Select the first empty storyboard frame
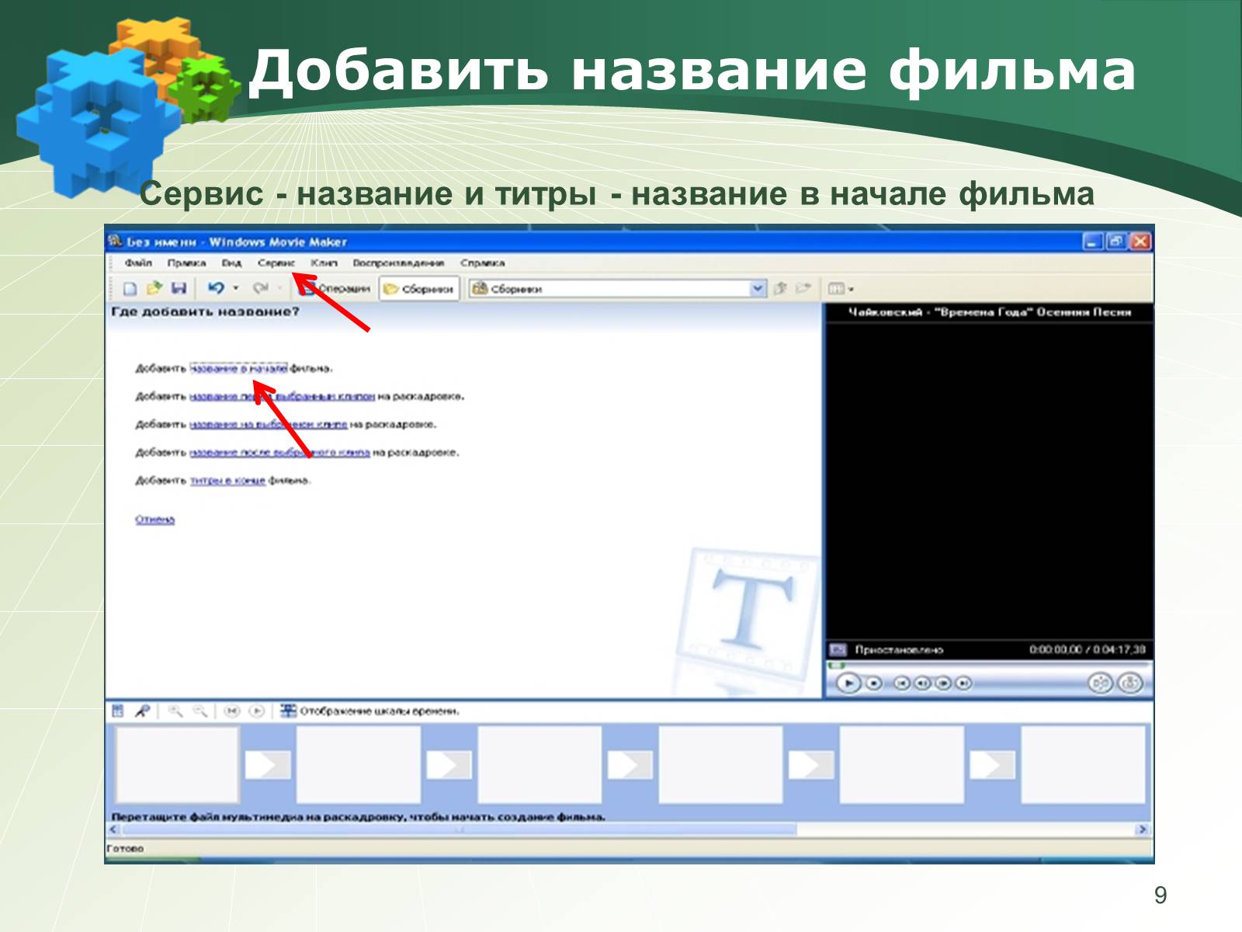The height and width of the screenshot is (932, 1242). (x=177, y=764)
